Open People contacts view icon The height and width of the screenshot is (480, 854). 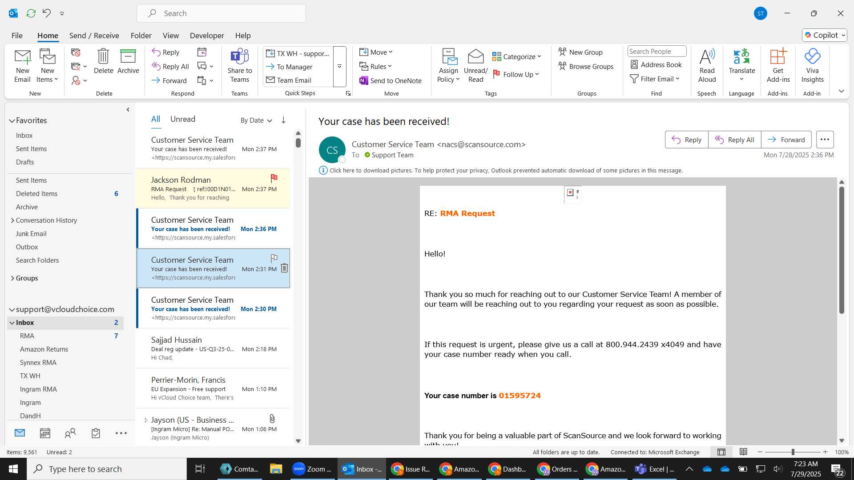[x=70, y=433]
